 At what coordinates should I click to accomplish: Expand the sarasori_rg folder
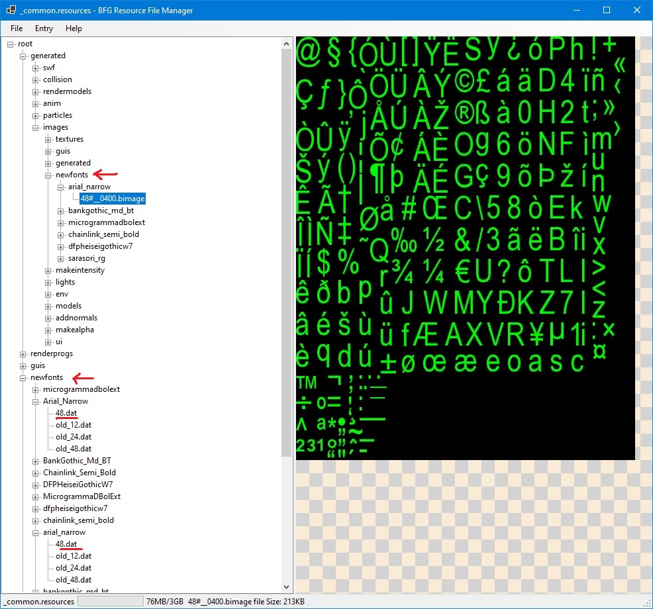[60, 259]
